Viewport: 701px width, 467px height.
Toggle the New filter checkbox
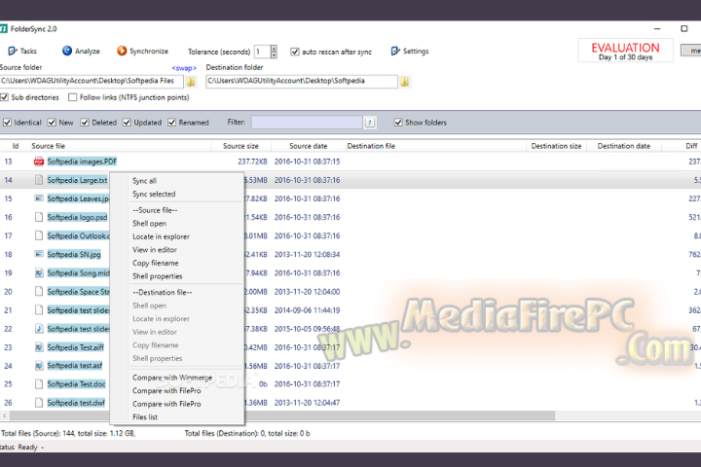52,123
